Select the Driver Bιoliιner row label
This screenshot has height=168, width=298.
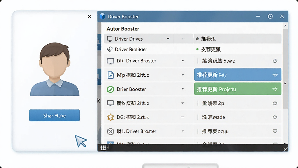point(131,50)
